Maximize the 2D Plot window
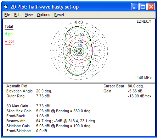Screen dimensions: 158x139 143,7
